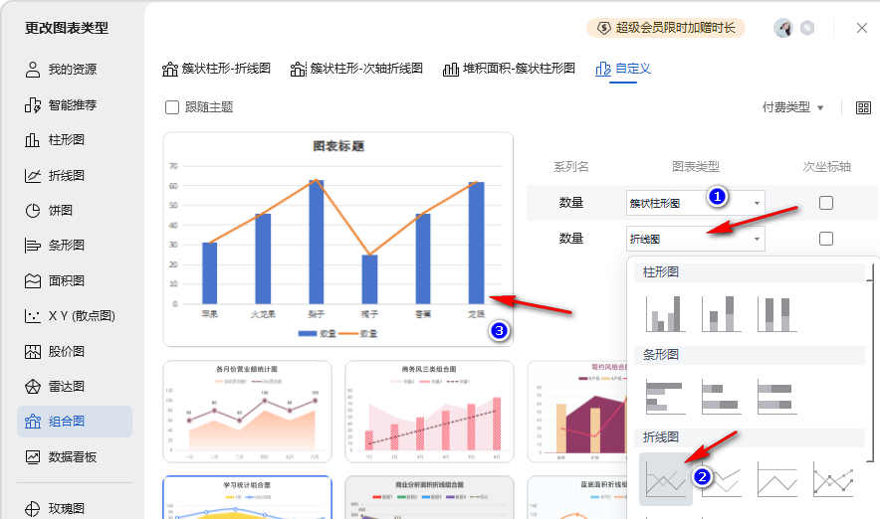Choose the 折线图 chart category
The image size is (880, 519).
55,175
